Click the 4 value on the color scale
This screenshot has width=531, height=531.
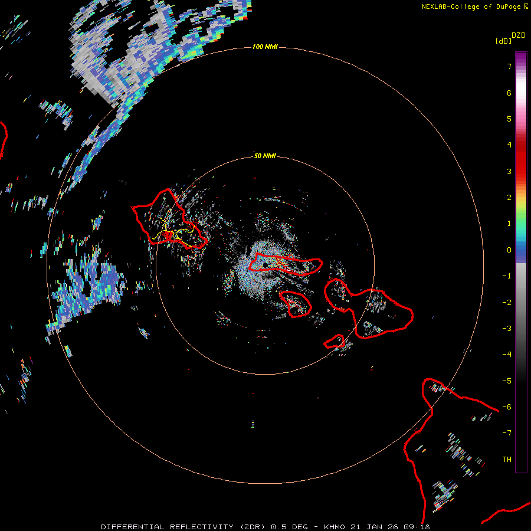coord(509,145)
